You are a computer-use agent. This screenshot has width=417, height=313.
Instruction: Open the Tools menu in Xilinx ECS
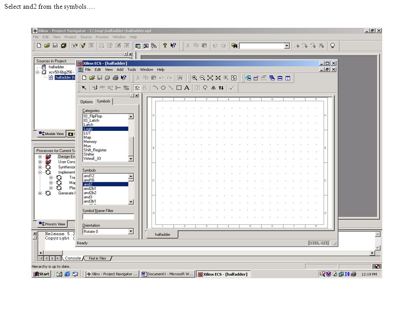point(132,70)
